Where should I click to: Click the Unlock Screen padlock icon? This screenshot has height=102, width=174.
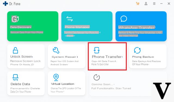(15, 50)
